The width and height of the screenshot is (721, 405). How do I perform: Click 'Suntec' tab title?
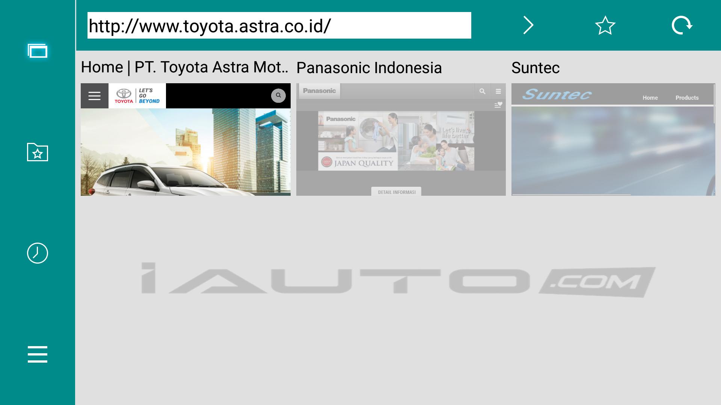[x=535, y=68]
